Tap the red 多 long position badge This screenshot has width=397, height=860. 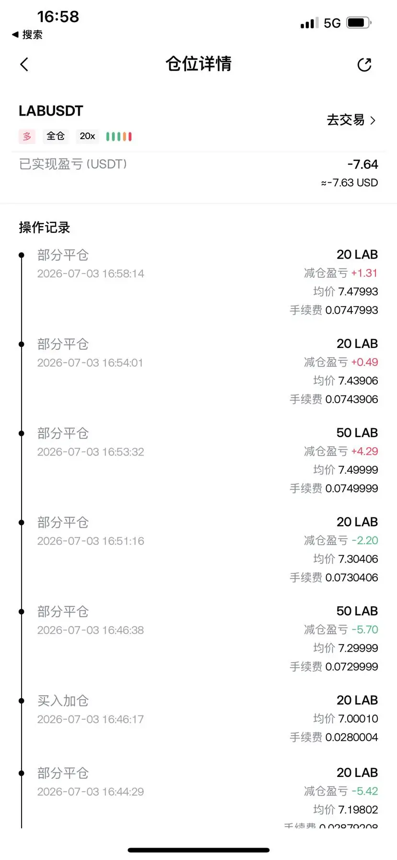(27, 136)
